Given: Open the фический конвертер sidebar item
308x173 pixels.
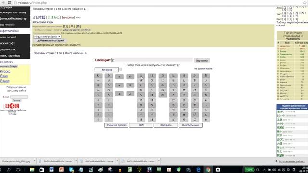Looking at the screenshot, I should [15, 18].
